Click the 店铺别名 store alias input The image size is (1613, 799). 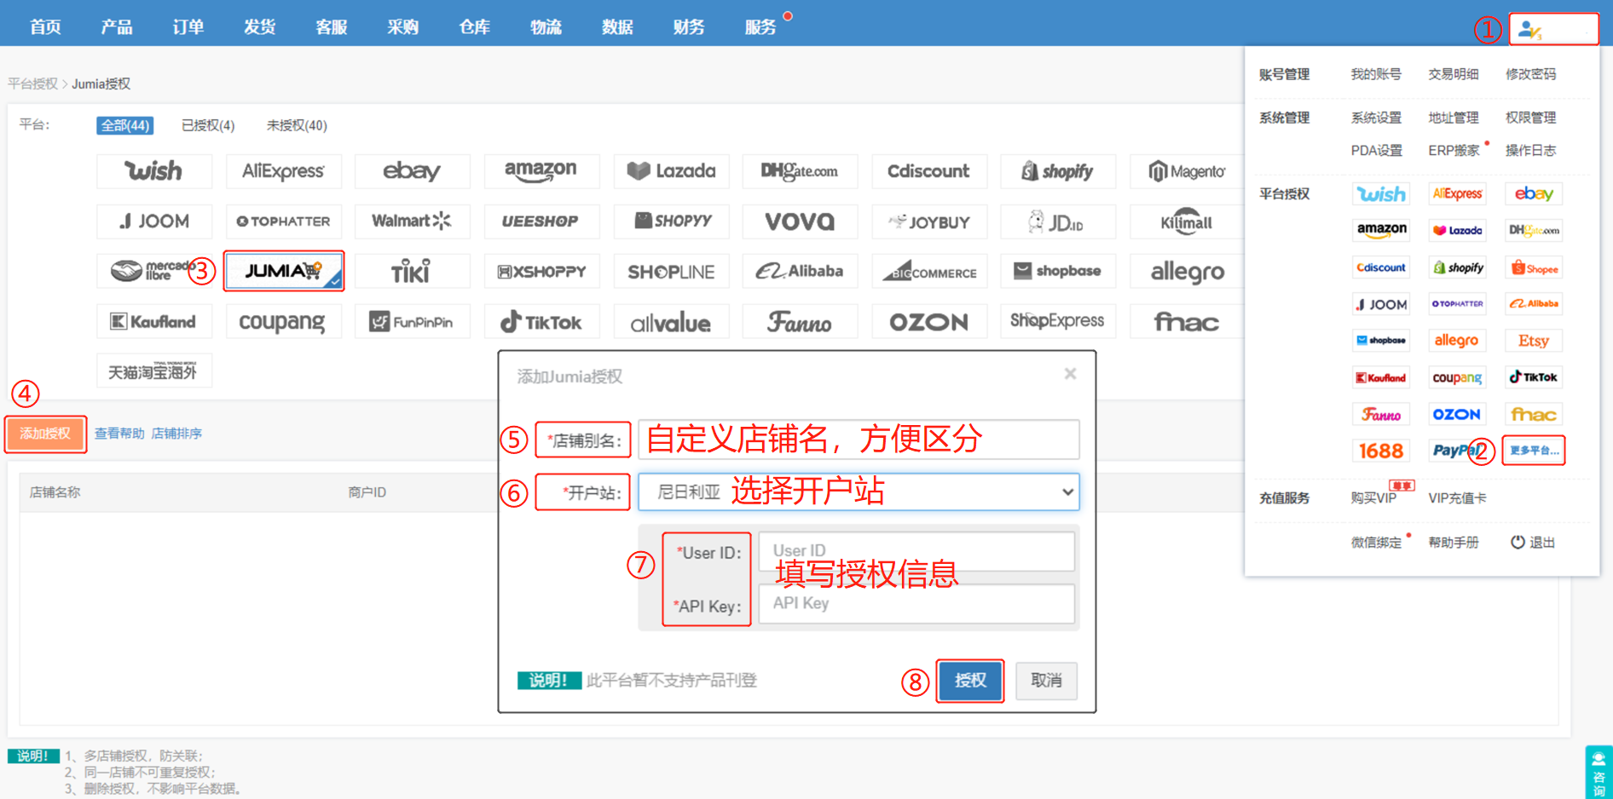[x=859, y=440]
